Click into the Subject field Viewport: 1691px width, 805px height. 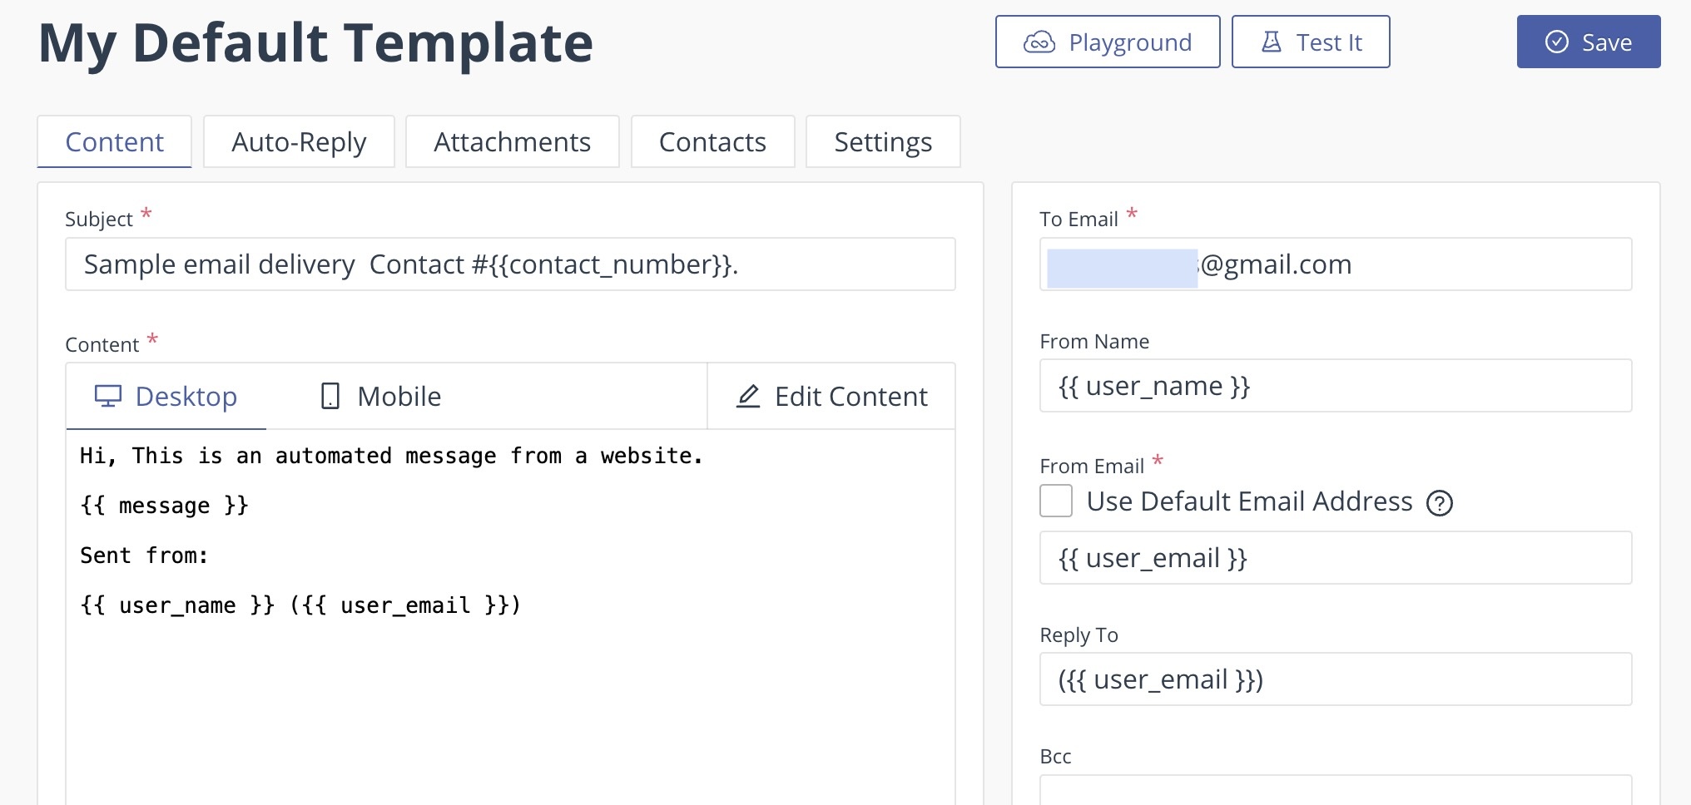(x=510, y=264)
